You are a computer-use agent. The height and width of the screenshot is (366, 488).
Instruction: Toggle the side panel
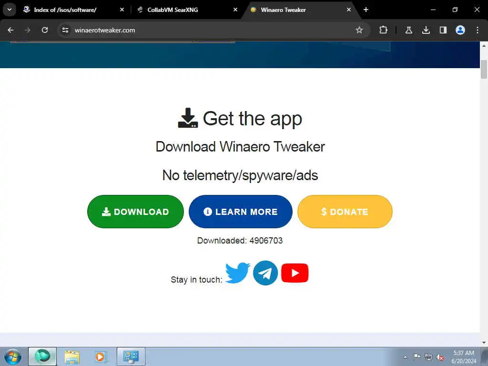click(x=443, y=30)
